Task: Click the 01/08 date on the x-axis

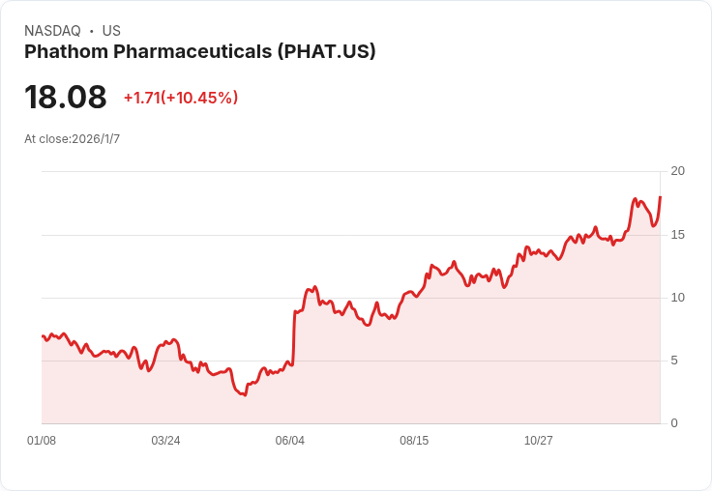Action: [x=42, y=441]
